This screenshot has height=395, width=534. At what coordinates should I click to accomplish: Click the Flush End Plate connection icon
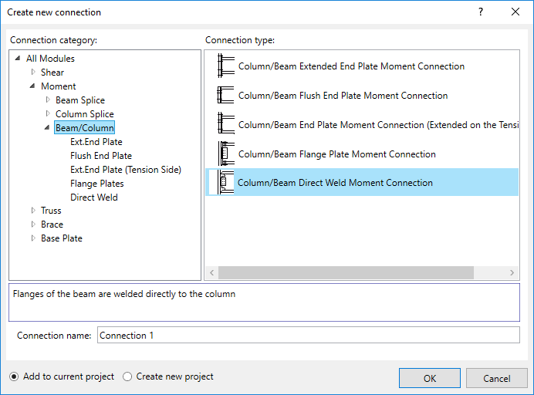(226, 96)
